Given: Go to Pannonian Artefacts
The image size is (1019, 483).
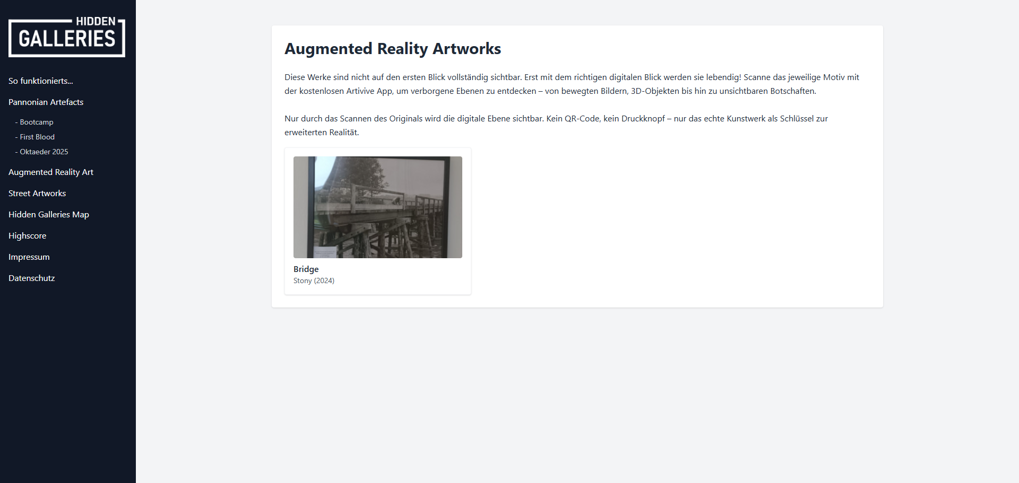Looking at the screenshot, I should (46, 102).
